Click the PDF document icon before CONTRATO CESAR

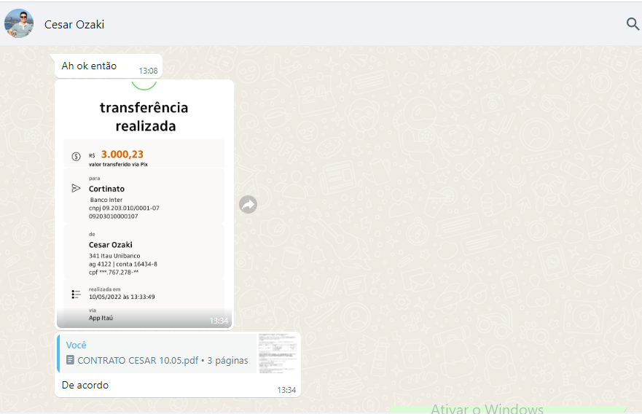[x=71, y=360]
